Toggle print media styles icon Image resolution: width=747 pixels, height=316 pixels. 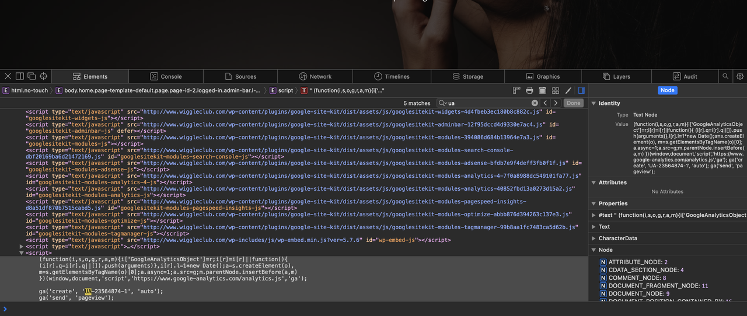tap(529, 90)
